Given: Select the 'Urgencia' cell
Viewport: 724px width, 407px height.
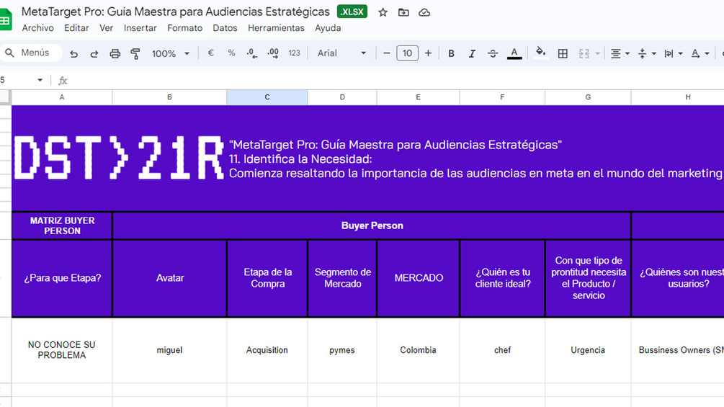Looking at the screenshot, I should (588, 350).
